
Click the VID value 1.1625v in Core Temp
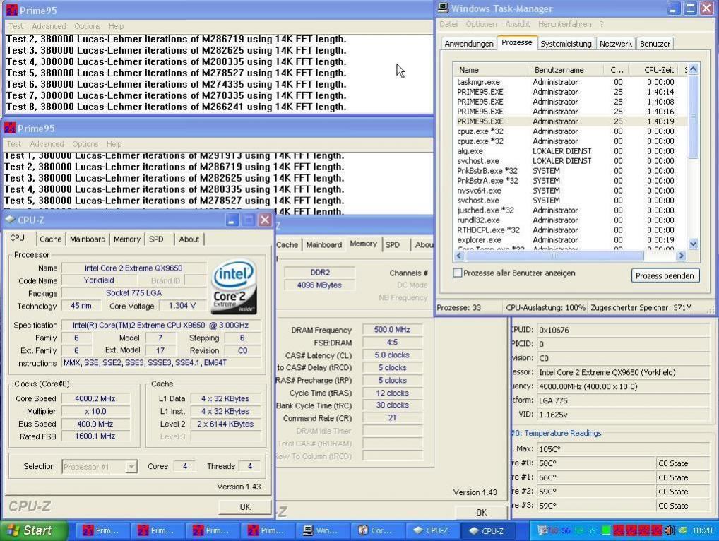(x=623, y=415)
